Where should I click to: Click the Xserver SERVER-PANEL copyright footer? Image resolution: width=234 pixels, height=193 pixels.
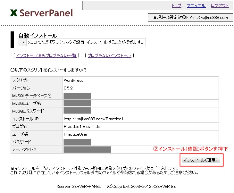[x=117, y=187]
